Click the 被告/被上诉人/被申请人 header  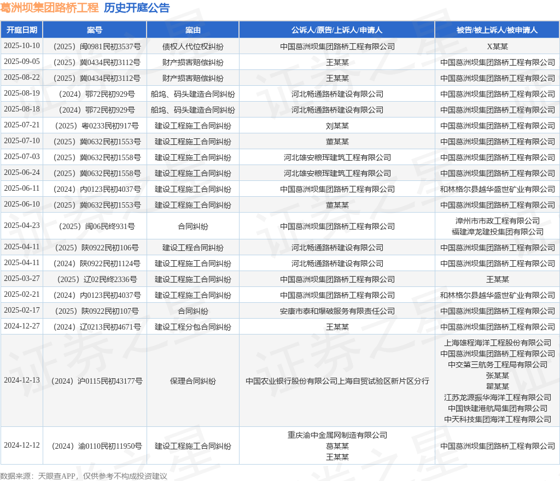(497, 30)
